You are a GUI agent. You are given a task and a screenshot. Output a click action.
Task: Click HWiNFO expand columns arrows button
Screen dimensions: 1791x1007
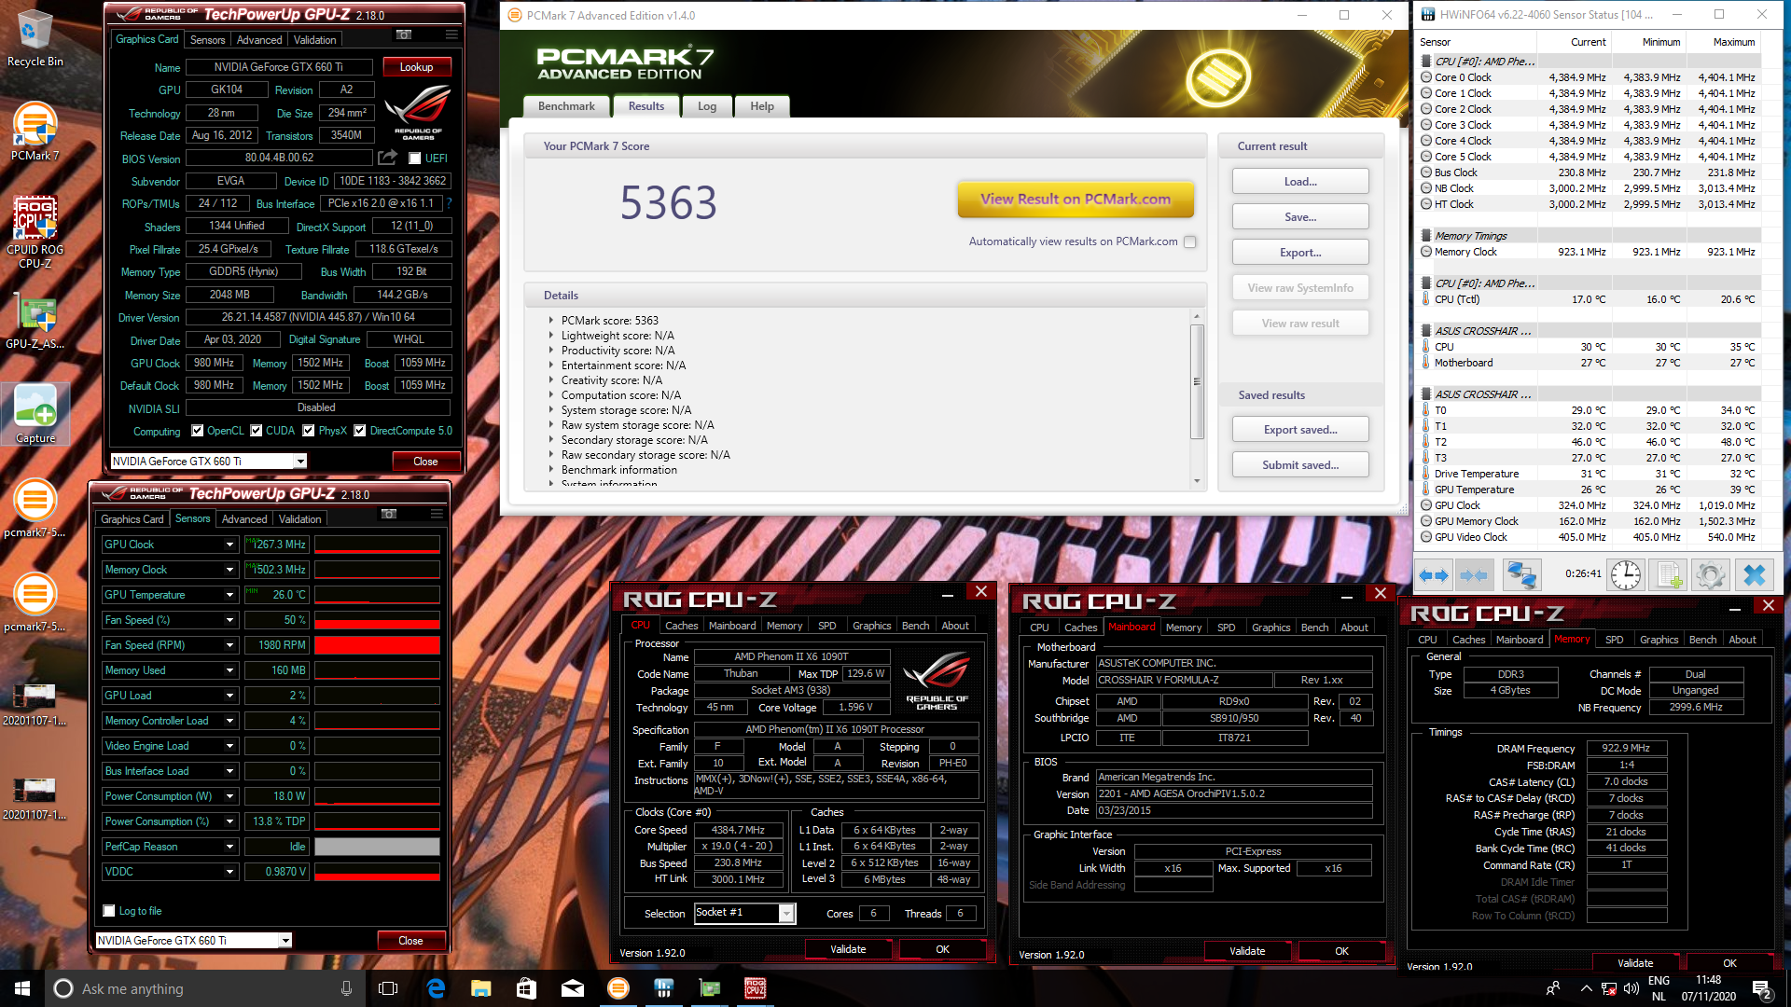[1434, 575]
